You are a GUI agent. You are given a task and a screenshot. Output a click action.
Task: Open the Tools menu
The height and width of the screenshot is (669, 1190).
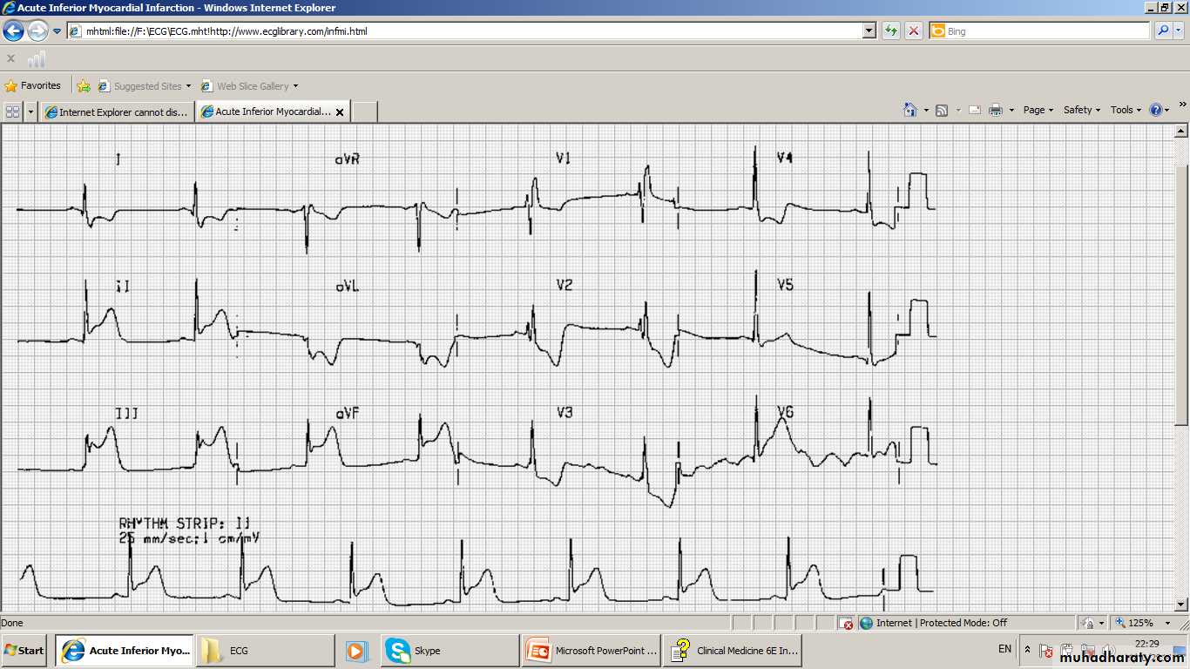(x=1126, y=110)
